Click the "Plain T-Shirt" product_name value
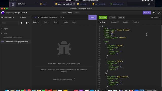 click(123, 30)
